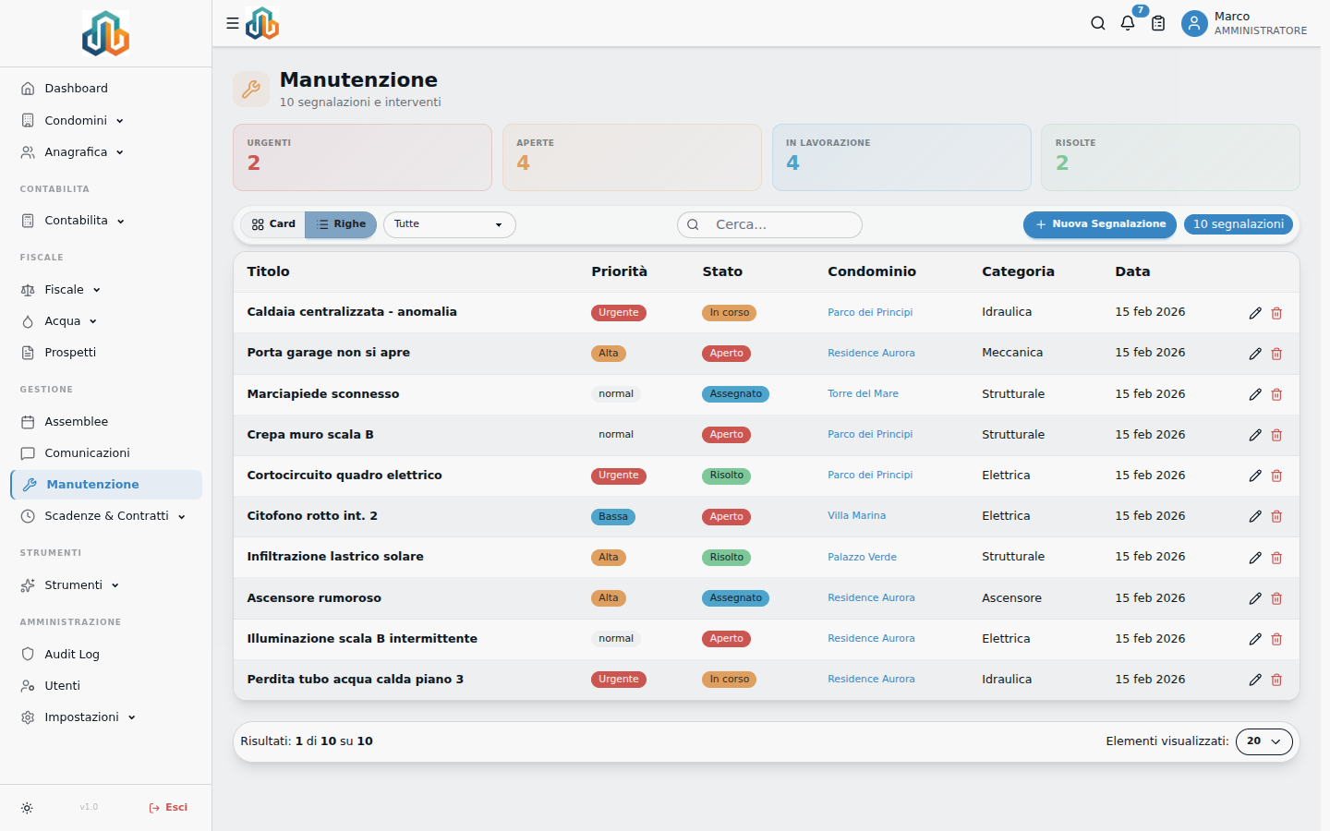Open Palazzo Verde condominio link

pos(862,557)
